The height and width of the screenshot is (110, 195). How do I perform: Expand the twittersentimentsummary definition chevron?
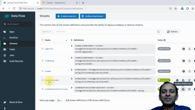pos(72,88)
